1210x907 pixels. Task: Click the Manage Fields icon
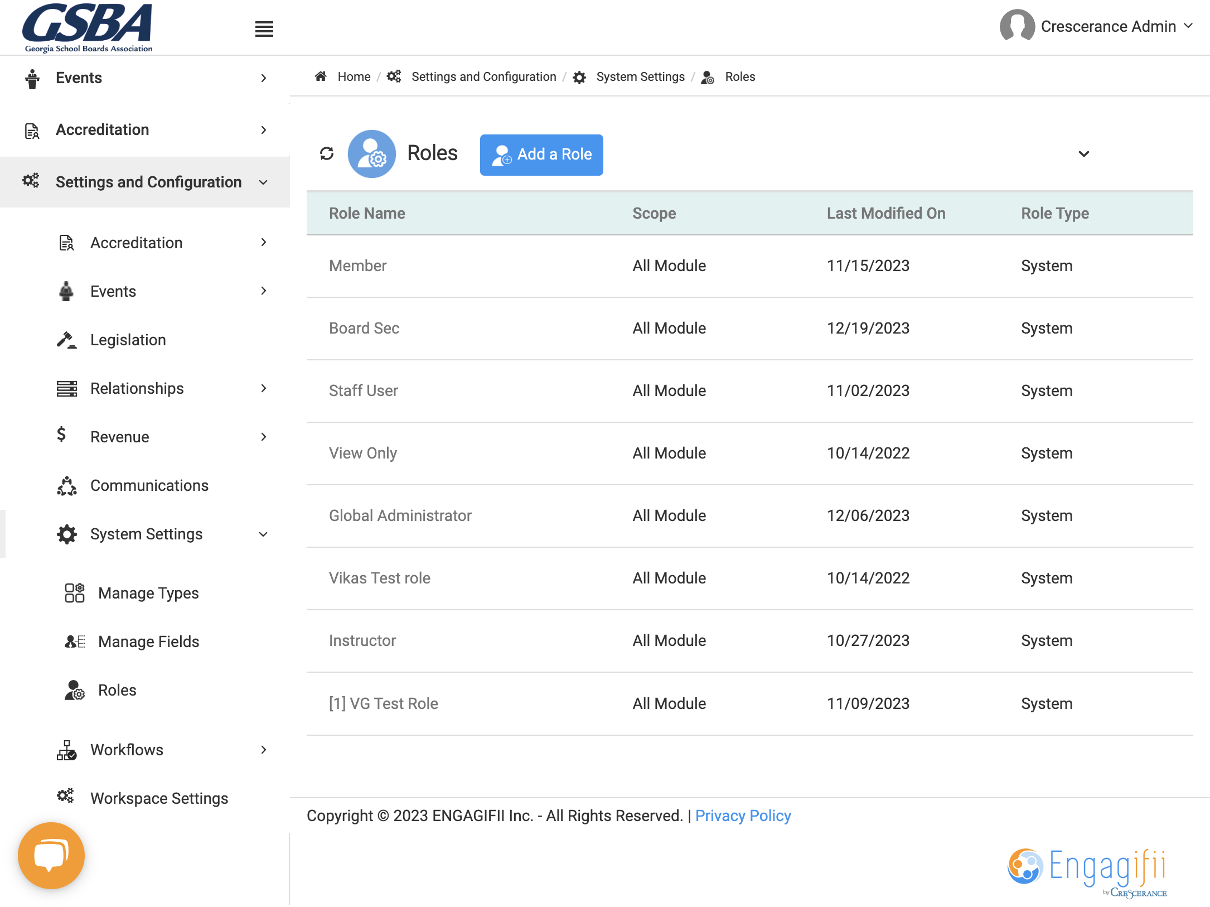point(75,641)
